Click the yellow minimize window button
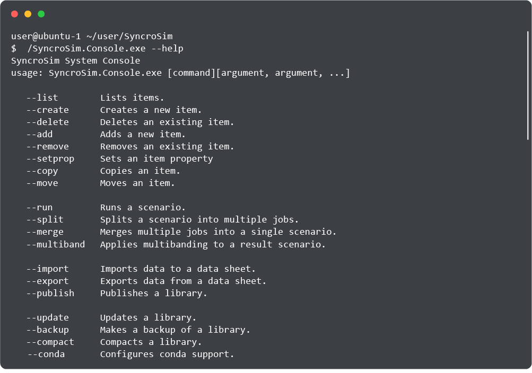The height and width of the screenshot is (373, 532). tap(28, 14)
